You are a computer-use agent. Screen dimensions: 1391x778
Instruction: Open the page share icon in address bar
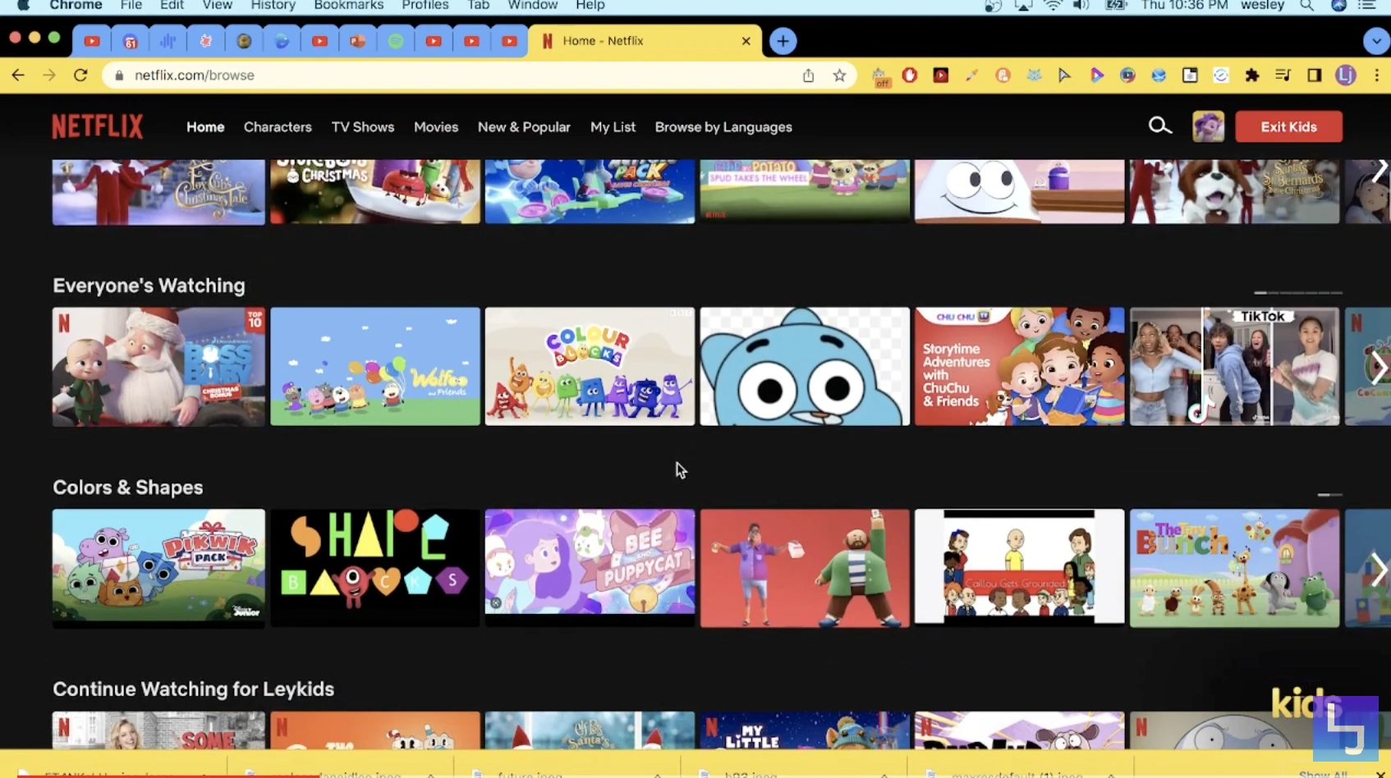[808, 75]
